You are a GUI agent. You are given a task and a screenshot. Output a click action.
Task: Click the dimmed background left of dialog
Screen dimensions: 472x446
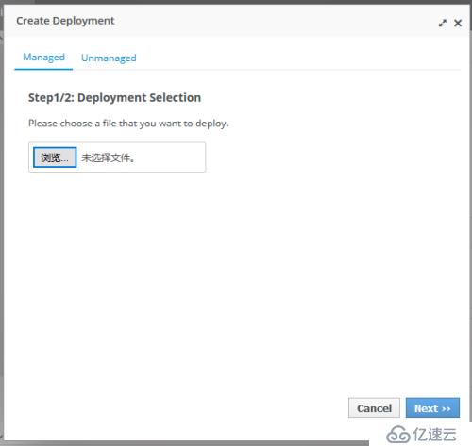coord(2,220)
